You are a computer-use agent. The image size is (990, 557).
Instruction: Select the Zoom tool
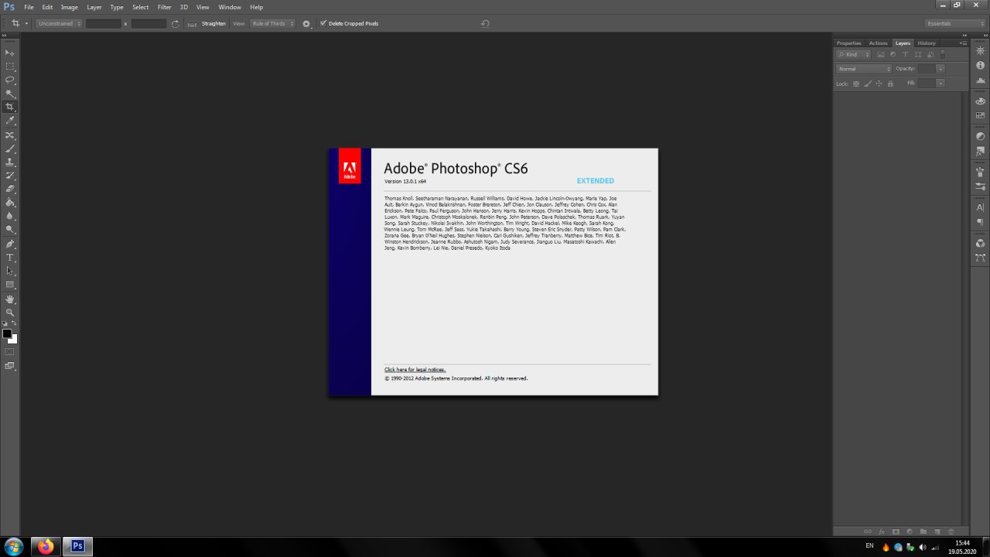click(x=10, y=313)
